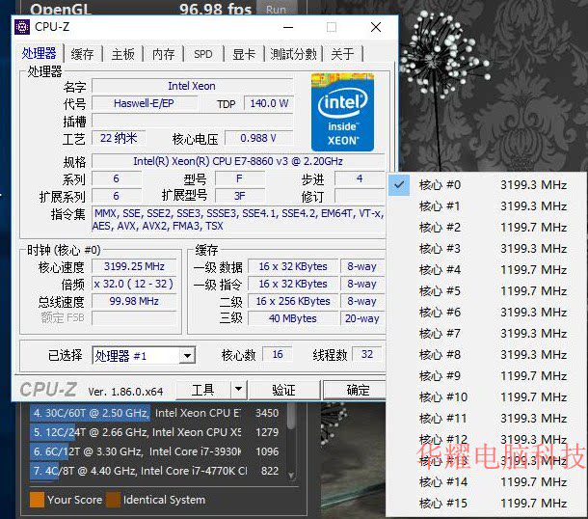Open the 关于 tab
This screenshot has height=519, width=588.
click(342, 54)
